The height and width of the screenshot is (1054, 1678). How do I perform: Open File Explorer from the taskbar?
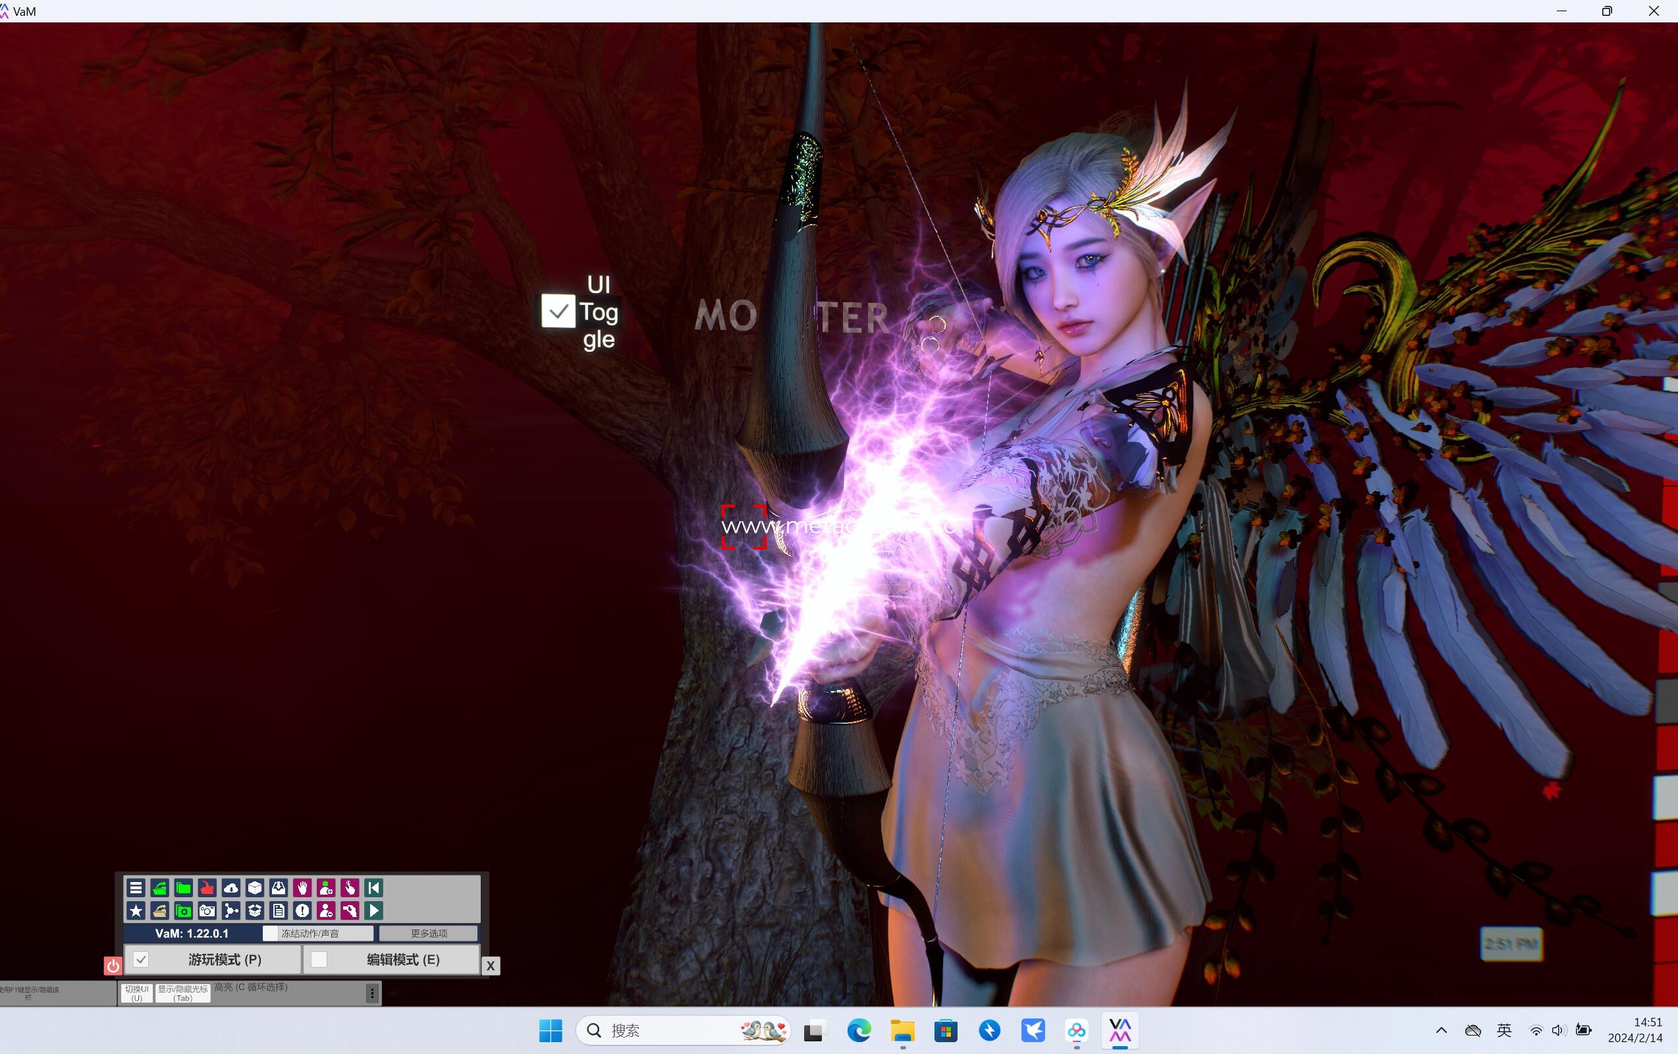click(x=902, y=1030)
